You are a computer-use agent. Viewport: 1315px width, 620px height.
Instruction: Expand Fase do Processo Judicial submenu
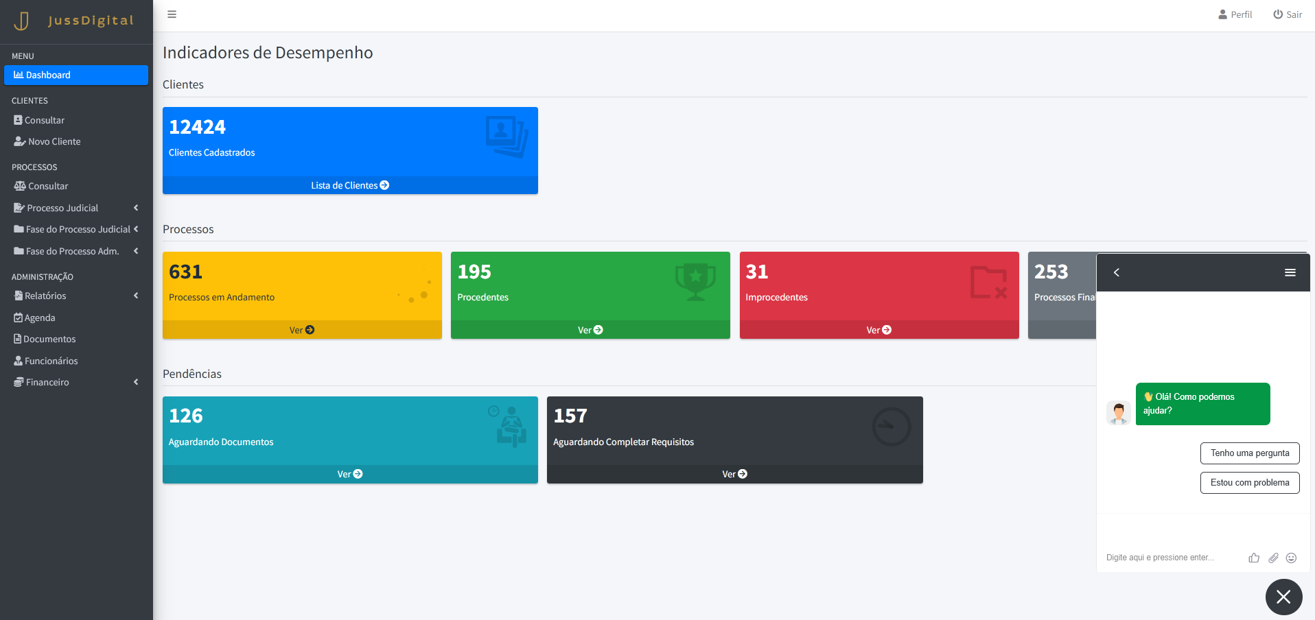point(75,230)
